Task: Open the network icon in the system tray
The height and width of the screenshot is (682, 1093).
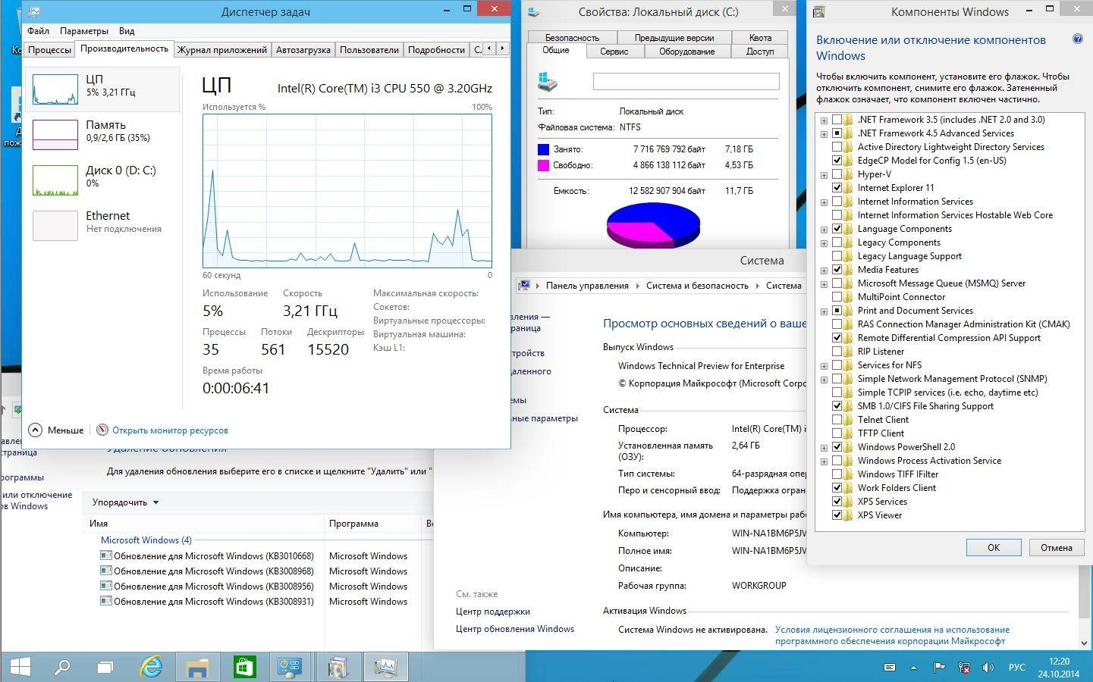Action: tap(964, 668)
